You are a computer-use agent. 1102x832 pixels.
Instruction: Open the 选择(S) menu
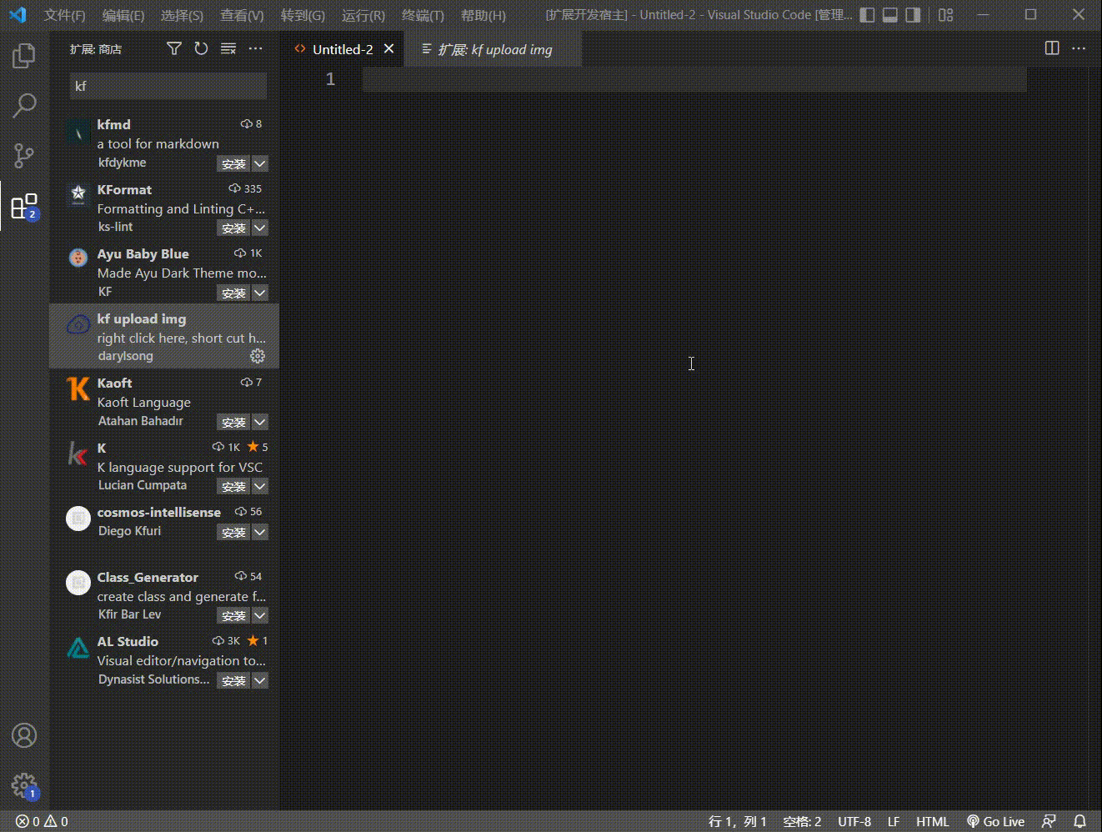(182, 15)
